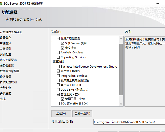Click the feature list scrollbar thumb
165x132 pixels.
click(x=121, y=69)
